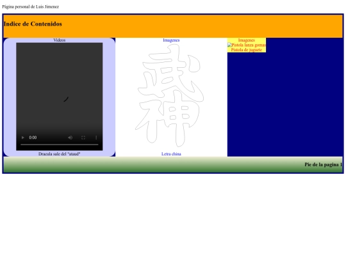This screenshot has height=259, width=346.
Task: Enter fullscreen on the video player
Action: point(83,137)
